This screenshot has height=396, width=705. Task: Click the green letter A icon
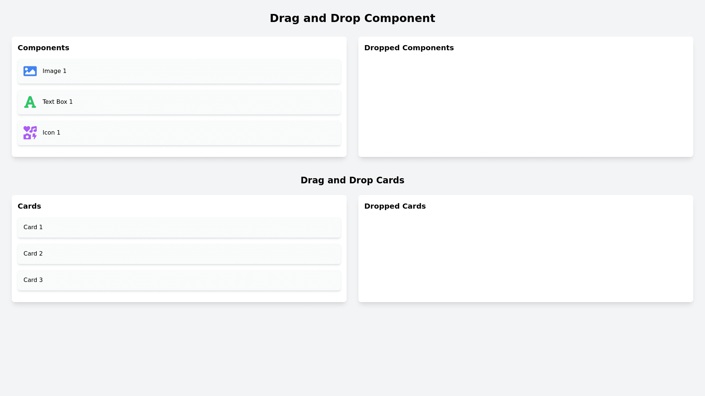pos(30,102)
